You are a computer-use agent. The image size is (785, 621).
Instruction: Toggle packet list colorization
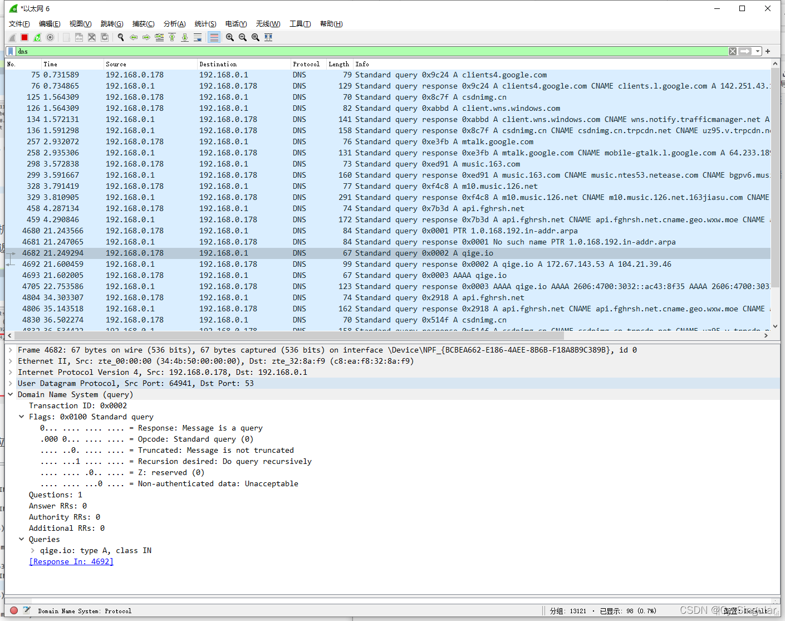[x=214, y=37]
